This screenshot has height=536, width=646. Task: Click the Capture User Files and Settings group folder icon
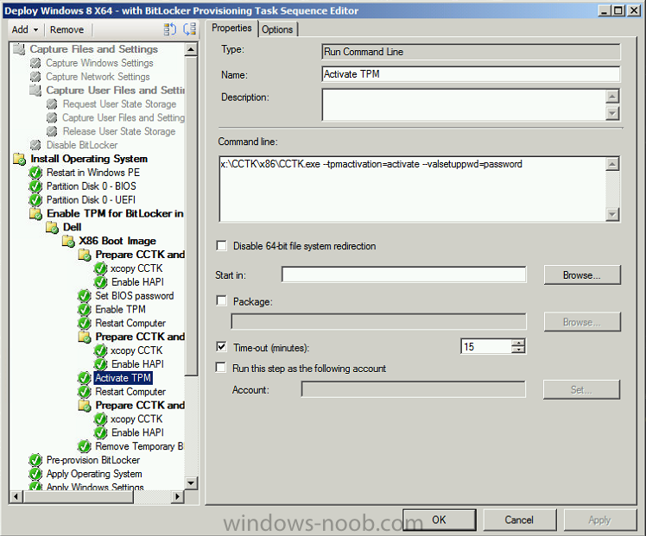tap(35, 90)
